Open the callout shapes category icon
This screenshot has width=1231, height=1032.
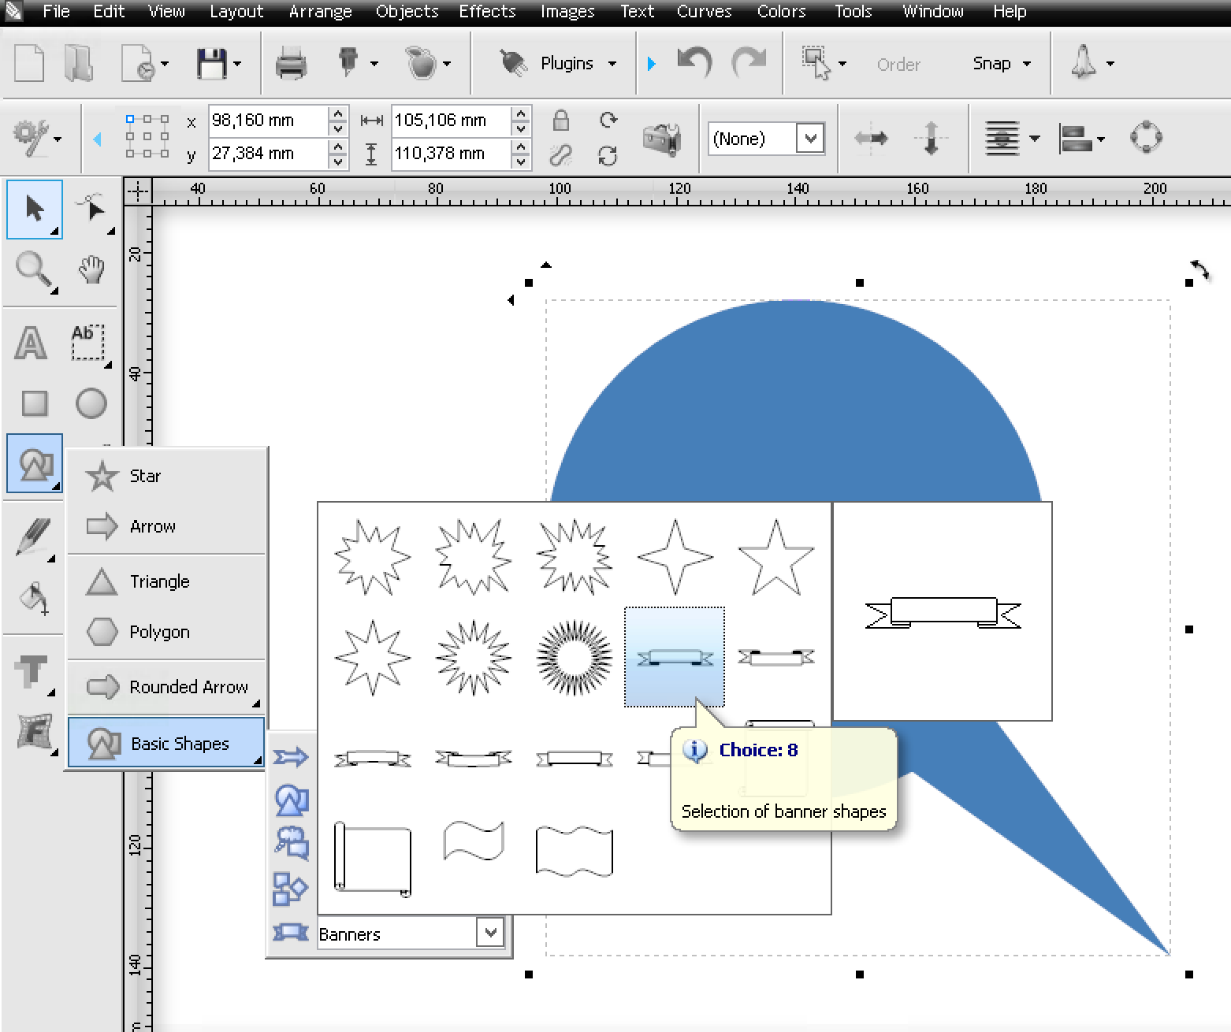[x=292, y=842]
